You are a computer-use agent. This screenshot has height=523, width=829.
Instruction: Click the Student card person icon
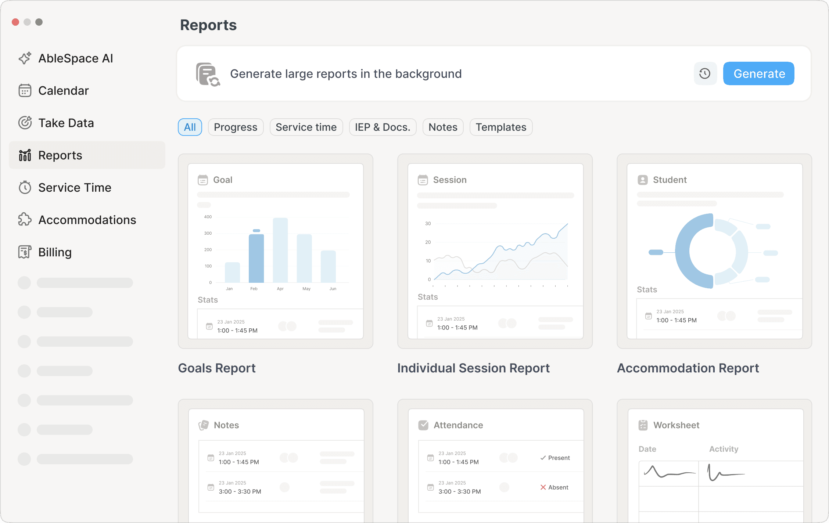[643, 180]
